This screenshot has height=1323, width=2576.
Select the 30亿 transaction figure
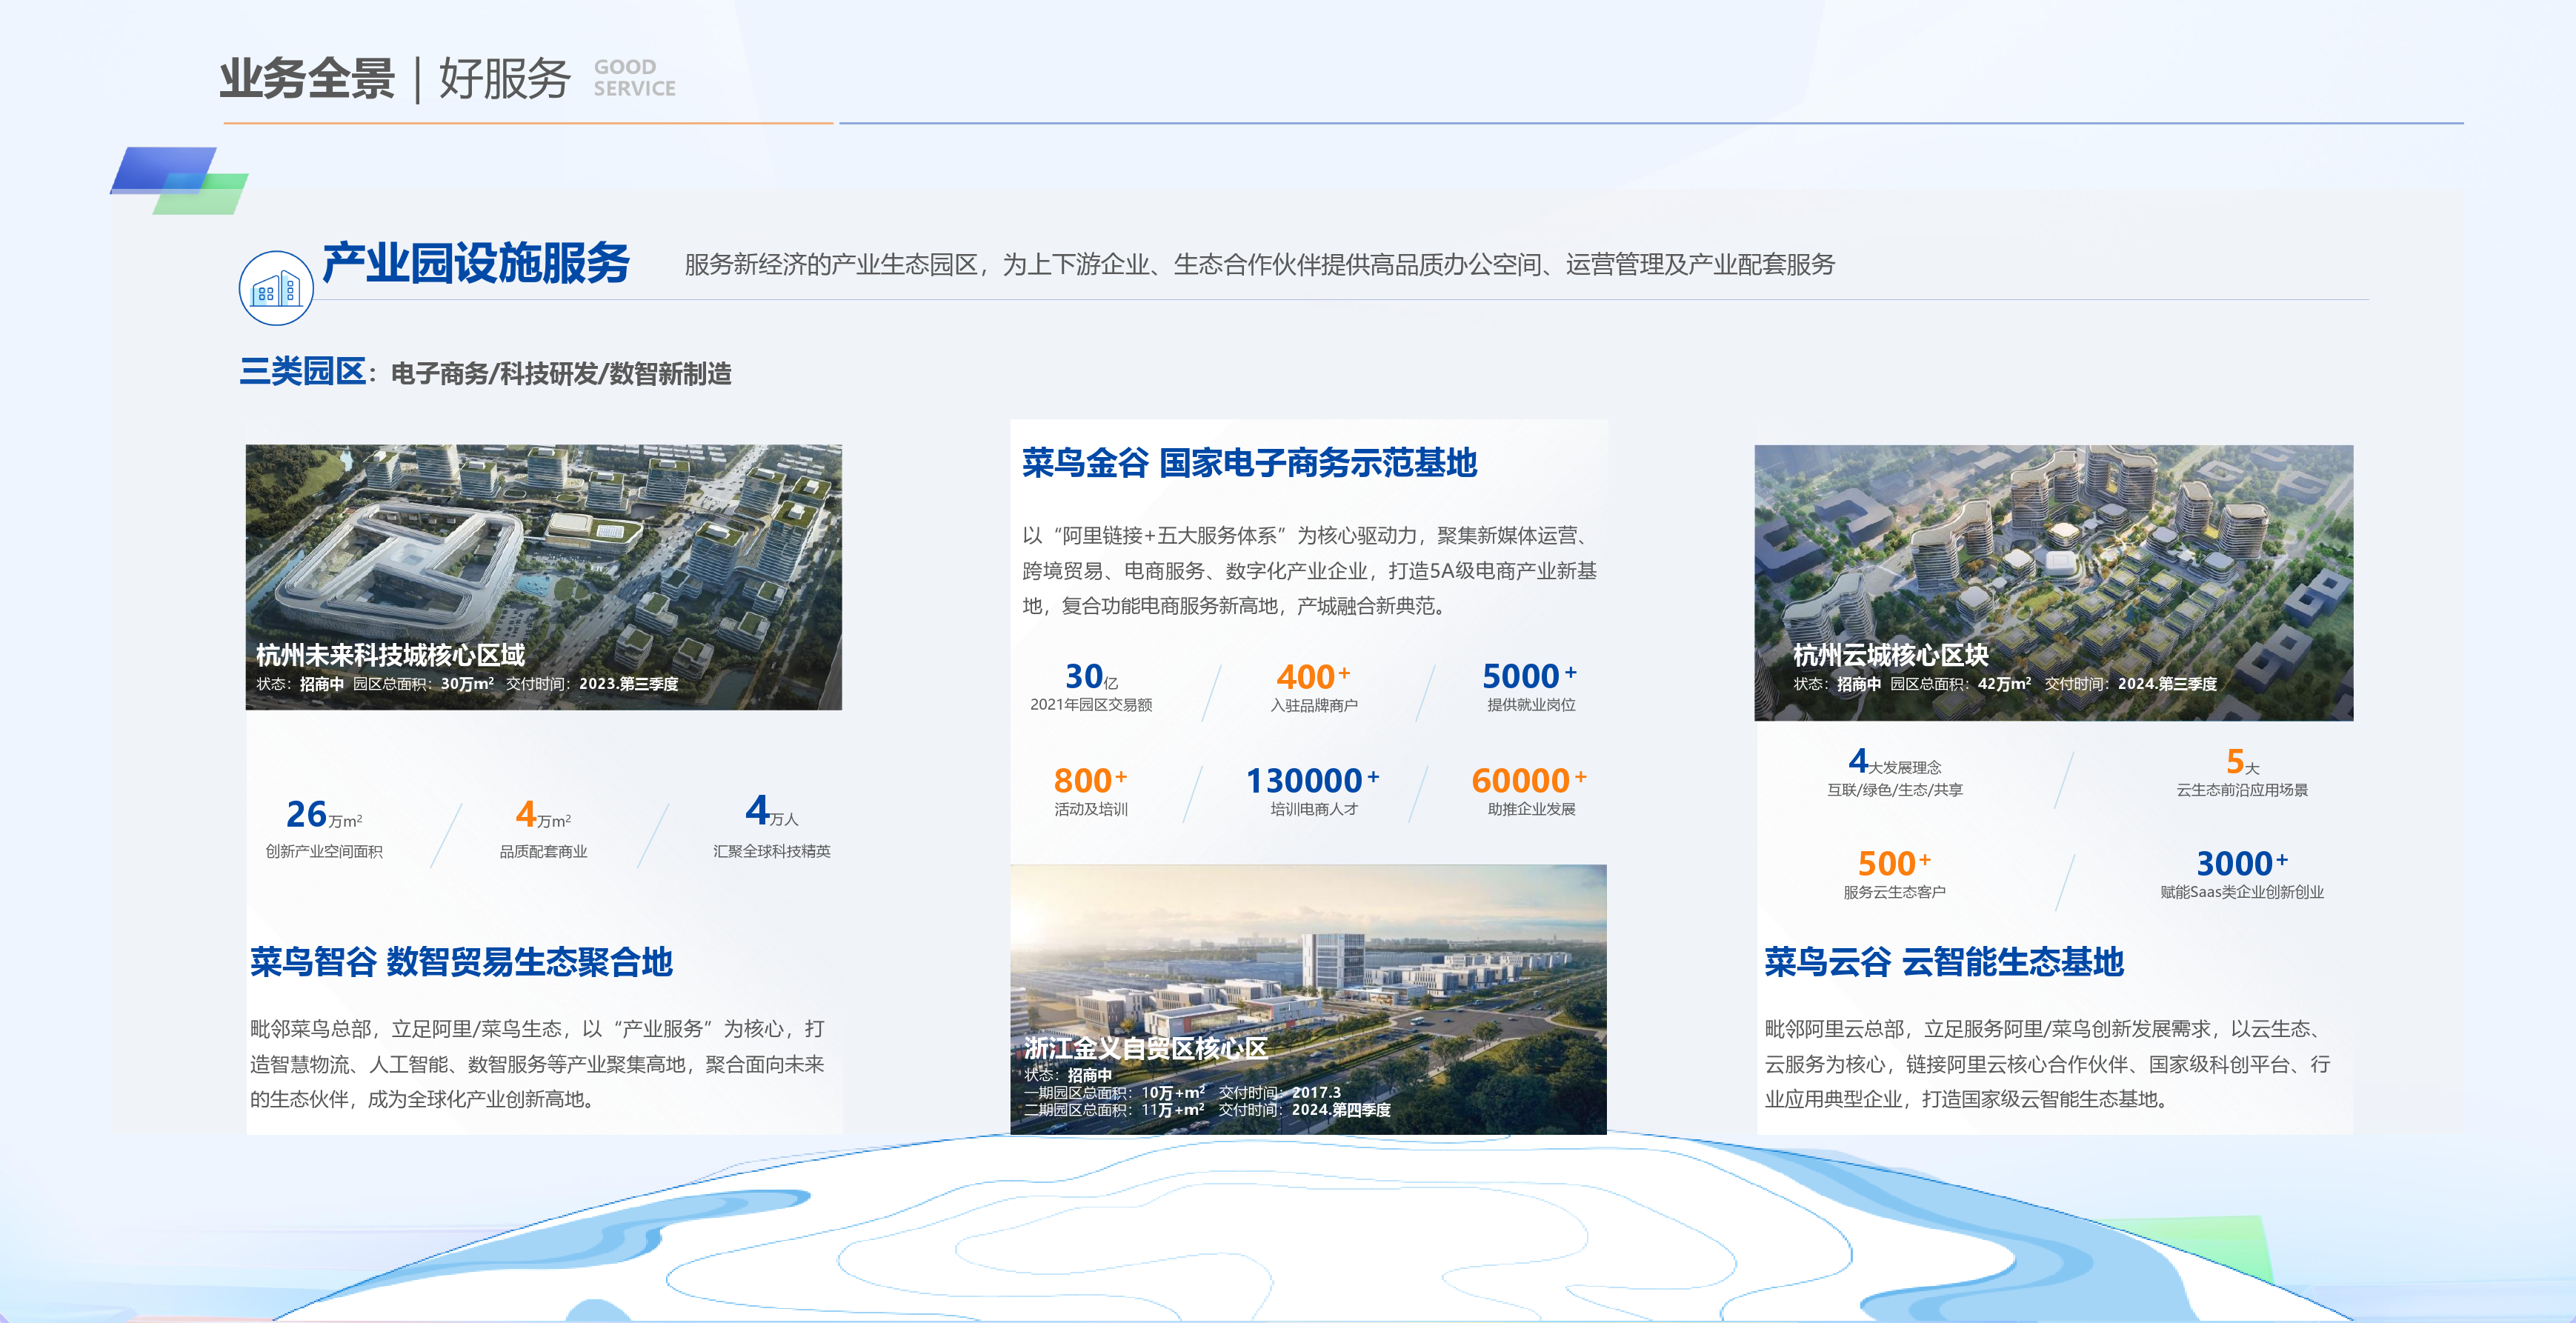(1091, 677)
